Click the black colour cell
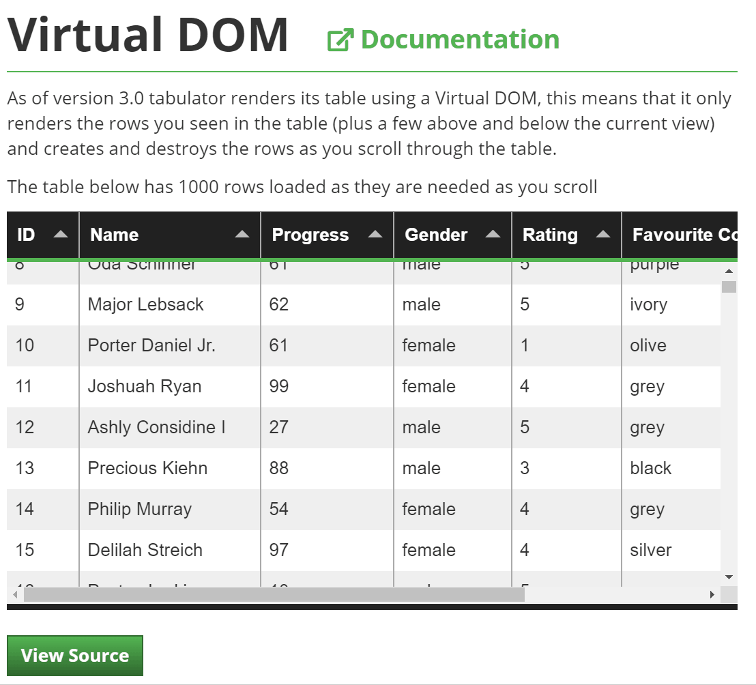Image resolution: width=756 pixels, height=685 pixels. [671, 469]
